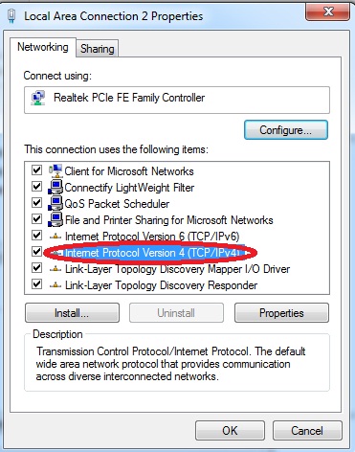Select Internet Protocol Version 4 (TCP/IPv4) item
This screenshot has width=355, height=452.
pyautogui.click(x=152, y=253)
